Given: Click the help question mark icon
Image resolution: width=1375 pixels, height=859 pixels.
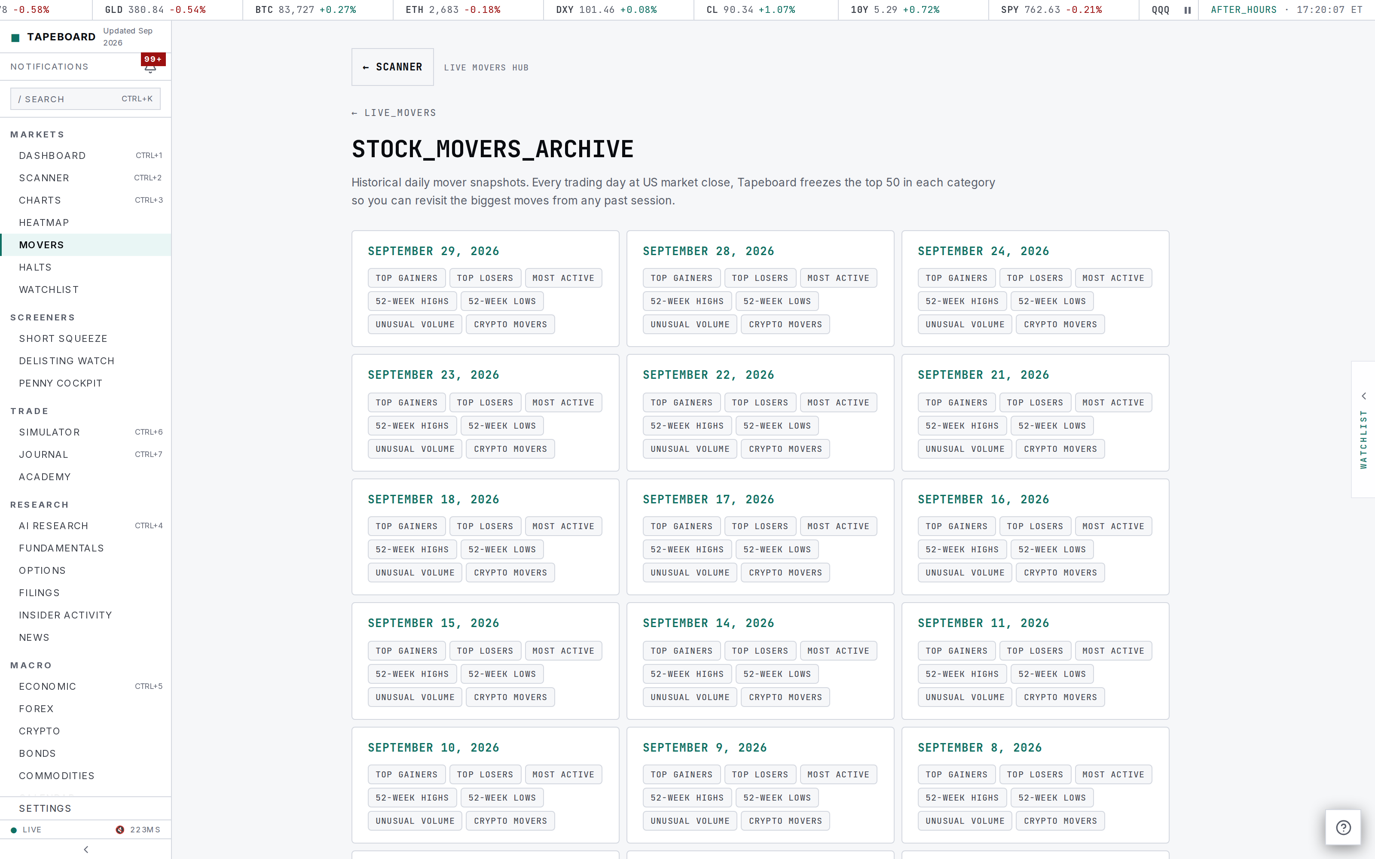Looking at the screenshot, I should [x=1343, y=827].
